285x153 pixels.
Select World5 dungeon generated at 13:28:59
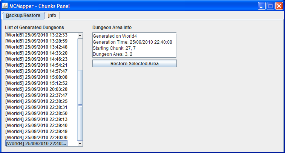pyautogui.click(x=37, y=41)
